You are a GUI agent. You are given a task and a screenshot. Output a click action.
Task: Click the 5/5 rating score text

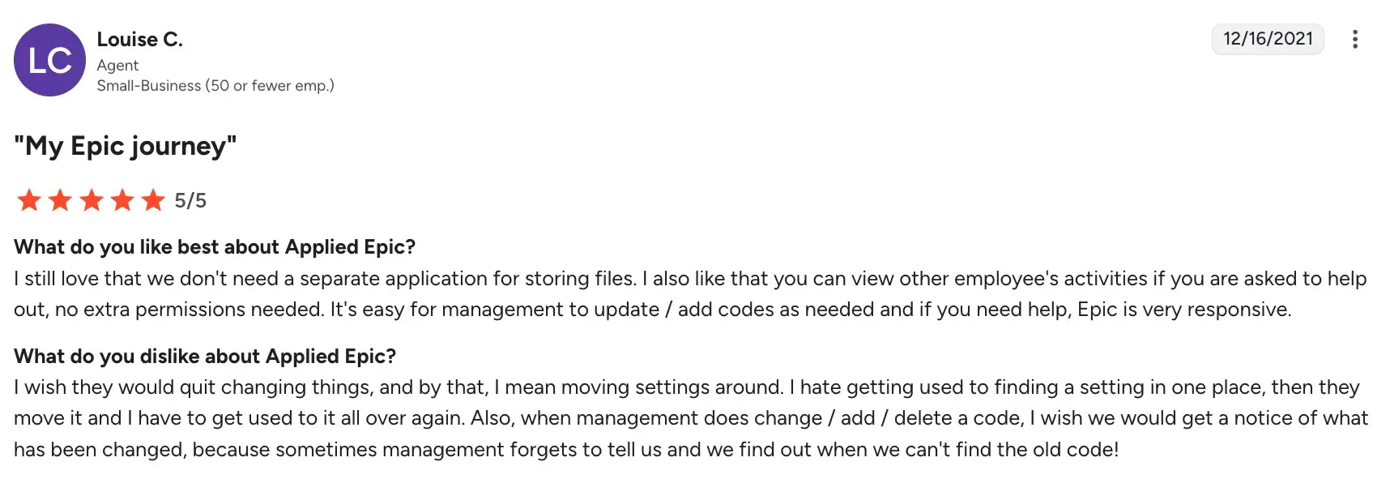(190, 200)
